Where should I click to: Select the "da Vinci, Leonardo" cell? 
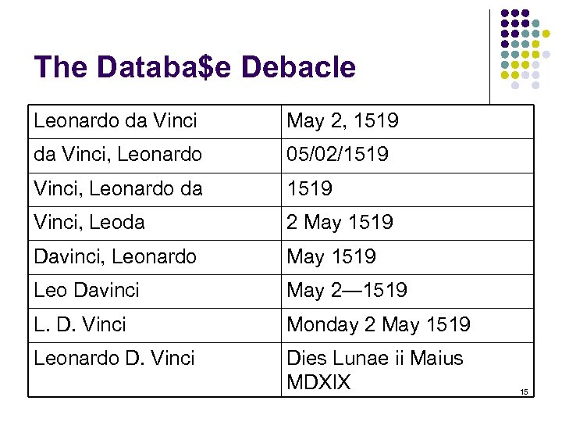[118, 155]
